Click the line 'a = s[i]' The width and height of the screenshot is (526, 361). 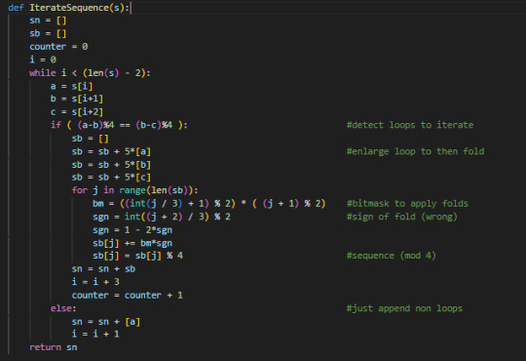(71, 86)
